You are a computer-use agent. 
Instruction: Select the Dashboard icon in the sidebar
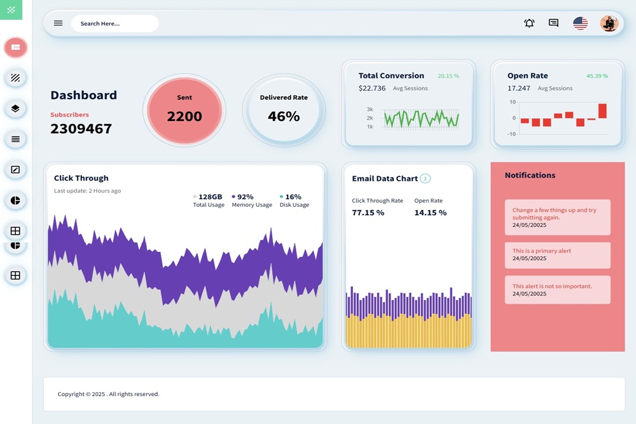click(15, 48)
